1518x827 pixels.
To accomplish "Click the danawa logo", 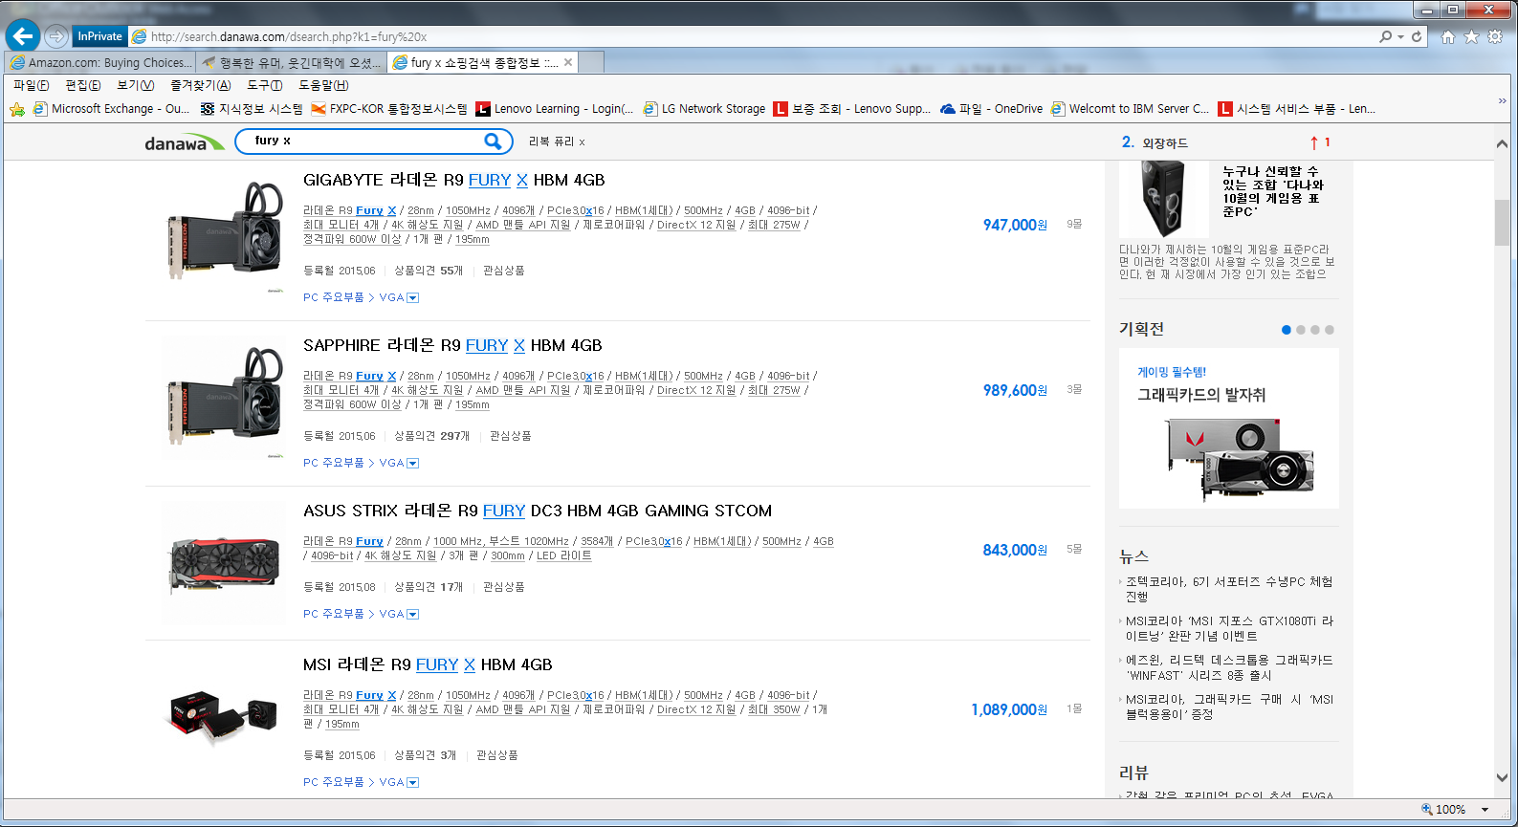I will coord(184,142).
